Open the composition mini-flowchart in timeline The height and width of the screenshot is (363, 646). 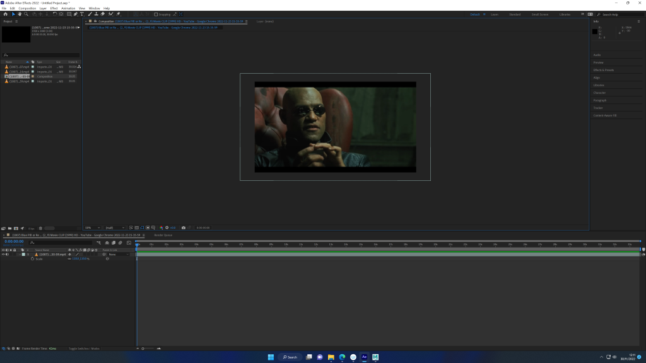pyautogui.click(x=98, y=243)
